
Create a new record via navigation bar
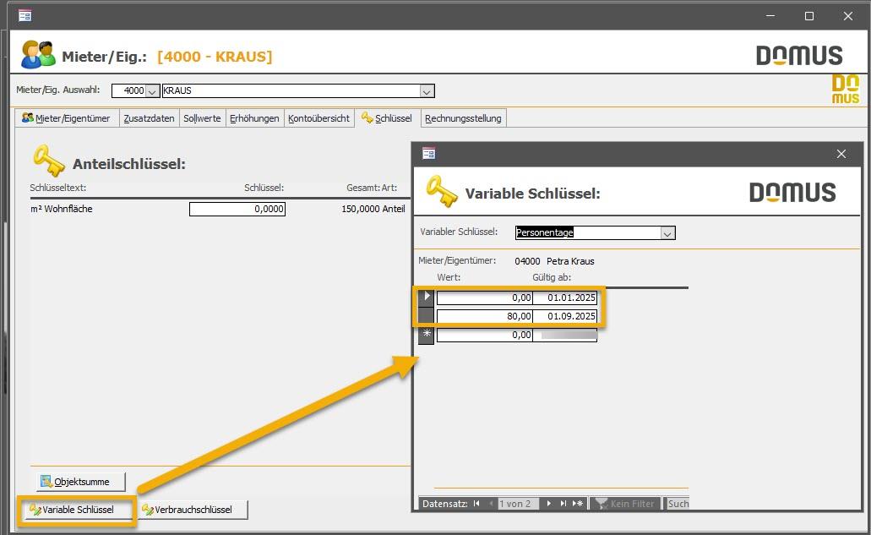coord(578,504)
